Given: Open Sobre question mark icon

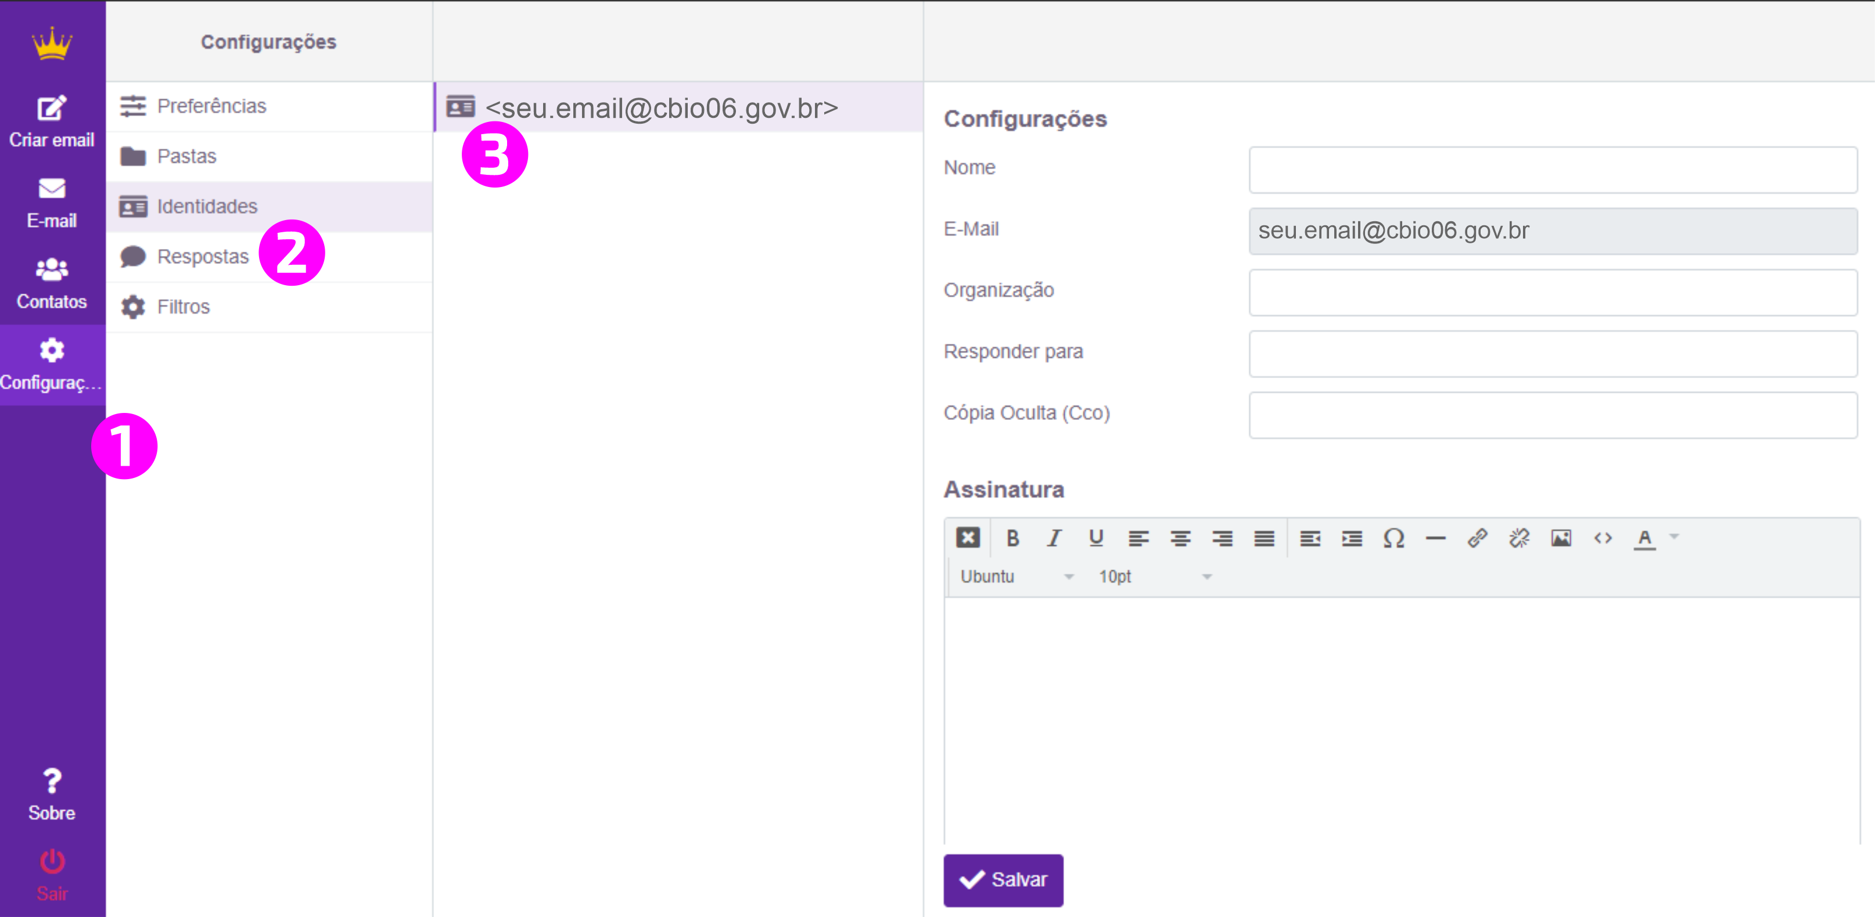Looking at the screenshot, I should pyautogui.click(x=52, y=781).
